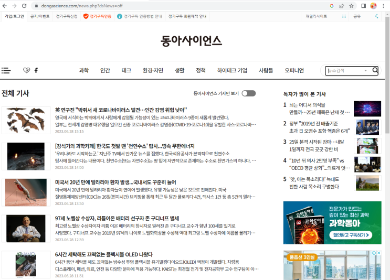
Task: Select 오피니언 category in navigation
Action: 294,70
